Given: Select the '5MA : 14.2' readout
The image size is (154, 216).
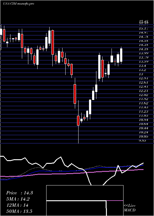Looking at the screenshot, I should point(18,199).
